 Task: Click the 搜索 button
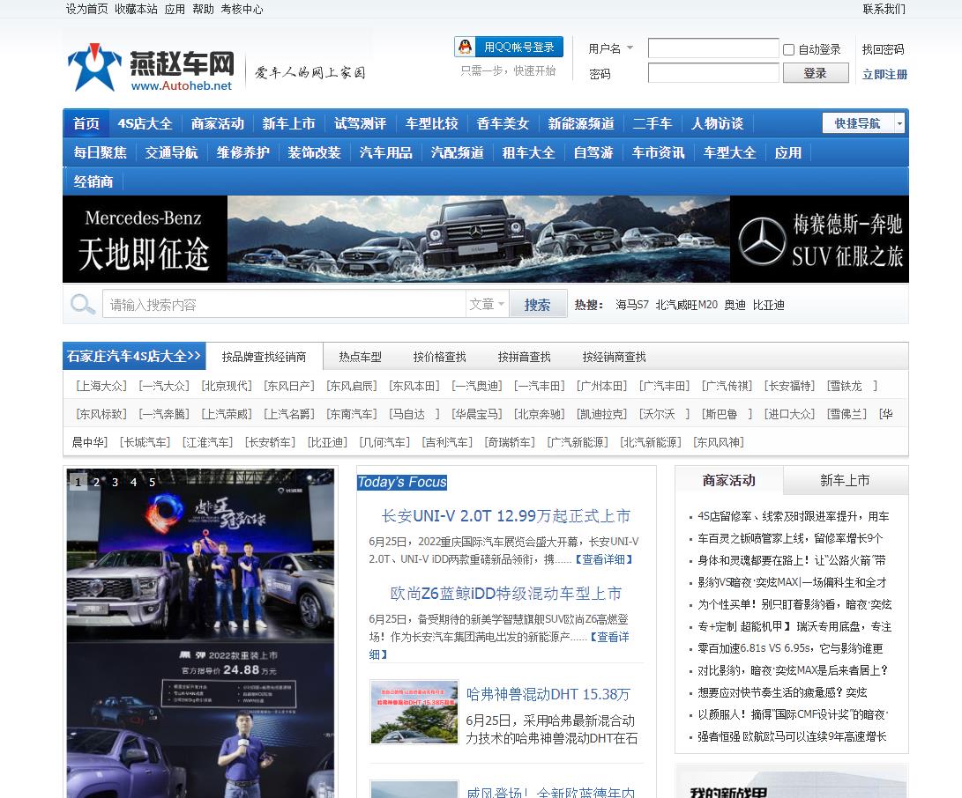point(537,304)
